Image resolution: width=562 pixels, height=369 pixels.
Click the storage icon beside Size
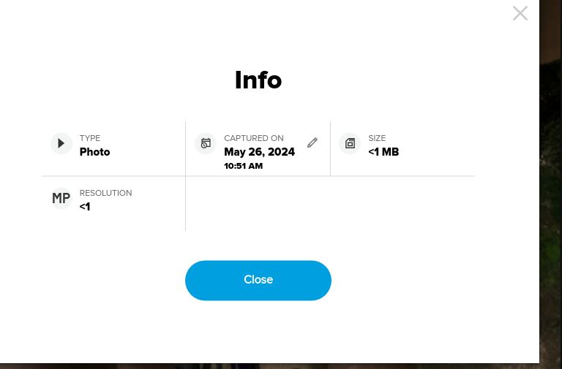[350, 143]
